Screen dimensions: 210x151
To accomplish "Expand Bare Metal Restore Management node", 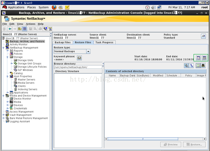I will pyautogui.click(x=3, y=118).
